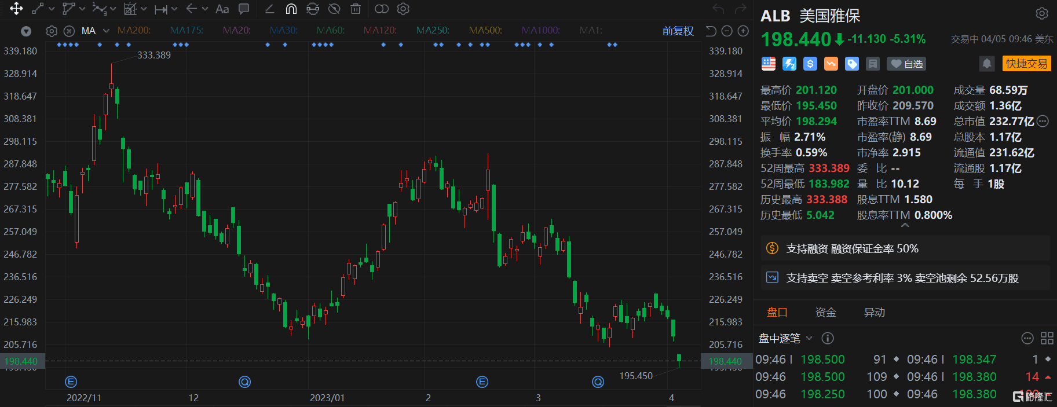Open the 盘中逐笔 dropdown
Screen dimensions: 1057x407
pos(786,338)
